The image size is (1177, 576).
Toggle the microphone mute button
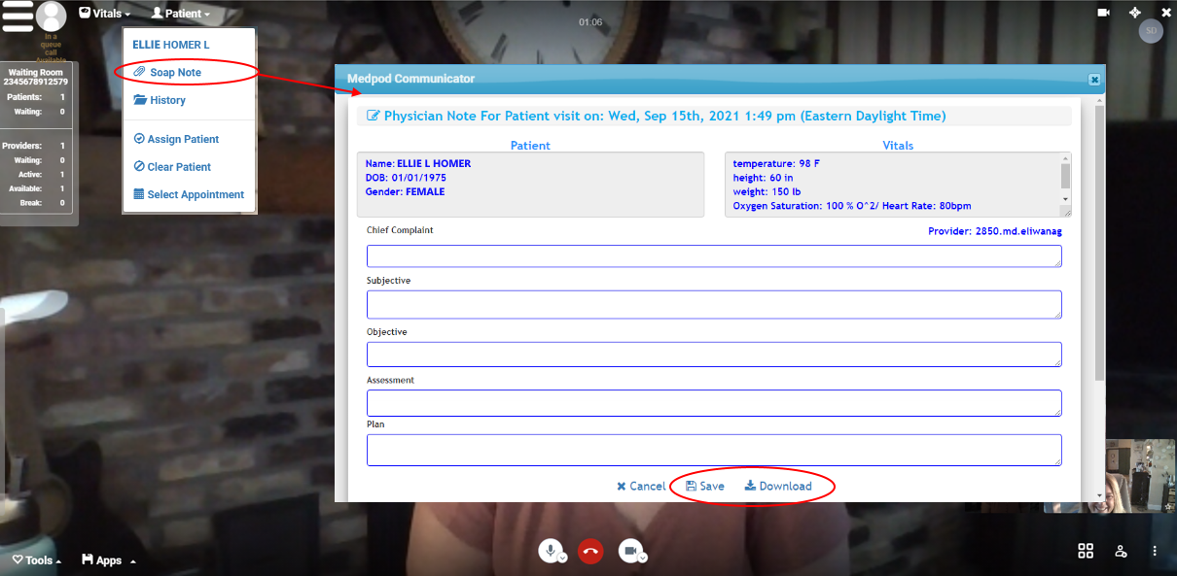point(551,552)
